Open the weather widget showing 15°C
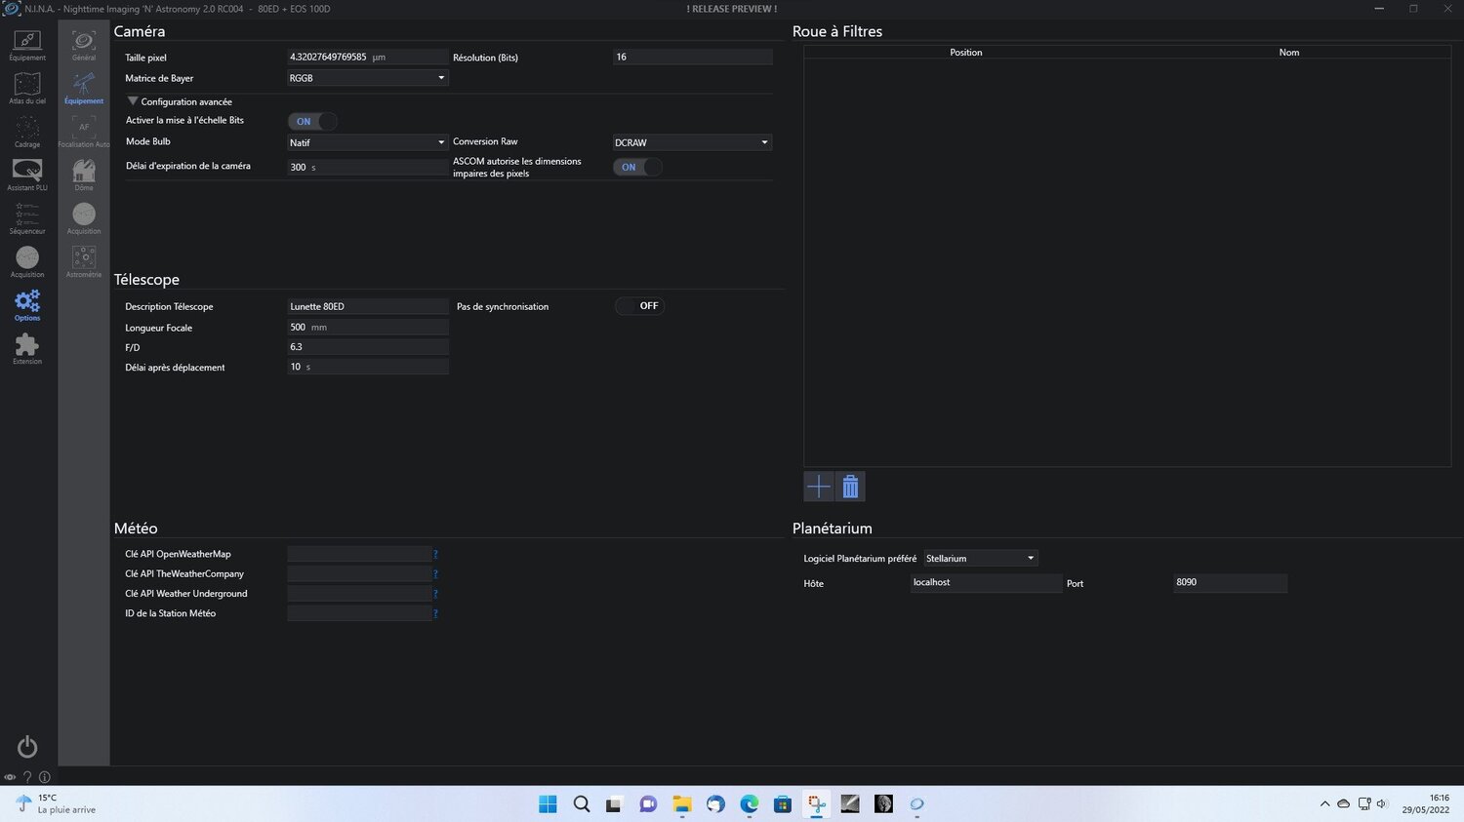 click(x=57, y=804)
